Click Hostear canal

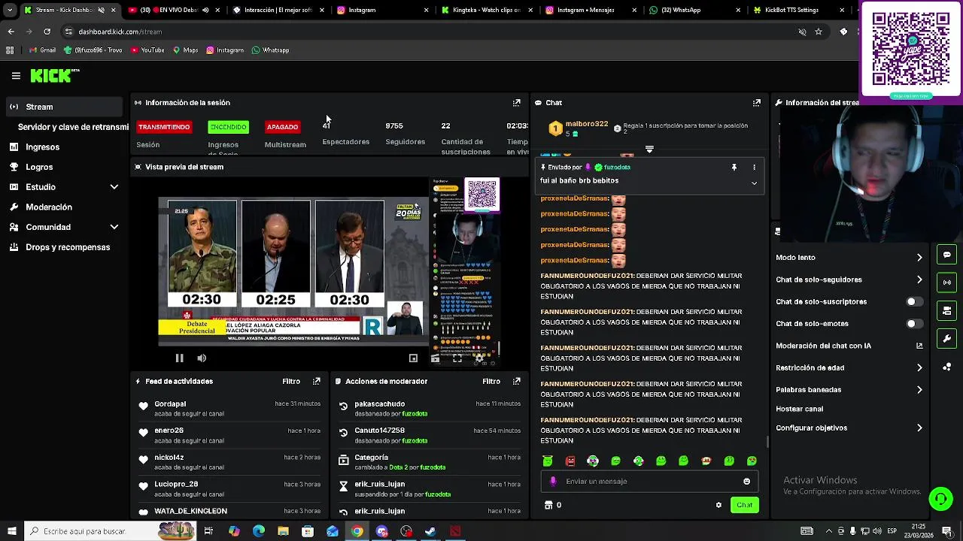(799, 410)
